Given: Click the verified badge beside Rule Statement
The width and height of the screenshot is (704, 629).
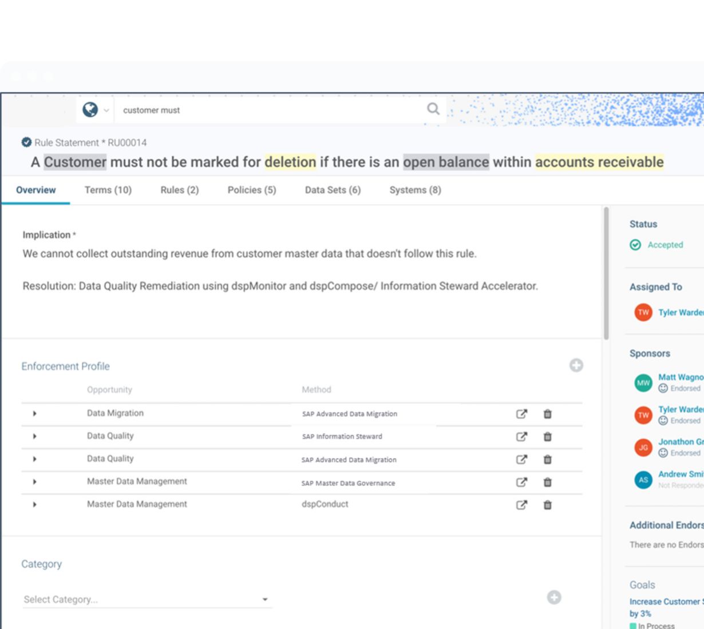Looking at the screenshot, I should (26, 142).
